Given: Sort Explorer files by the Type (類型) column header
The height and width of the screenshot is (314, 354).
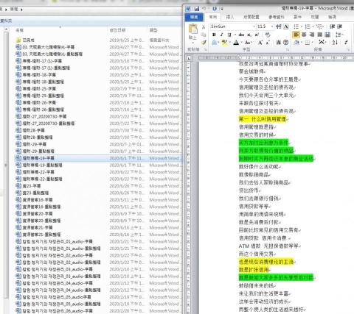Looking at the screenshot, I should click(x=153, y=30).
